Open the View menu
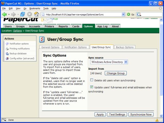164x123 pixels. click(x=18, y=9)
